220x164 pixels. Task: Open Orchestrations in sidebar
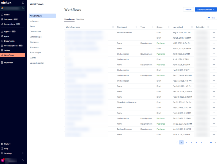click(11, 46)
